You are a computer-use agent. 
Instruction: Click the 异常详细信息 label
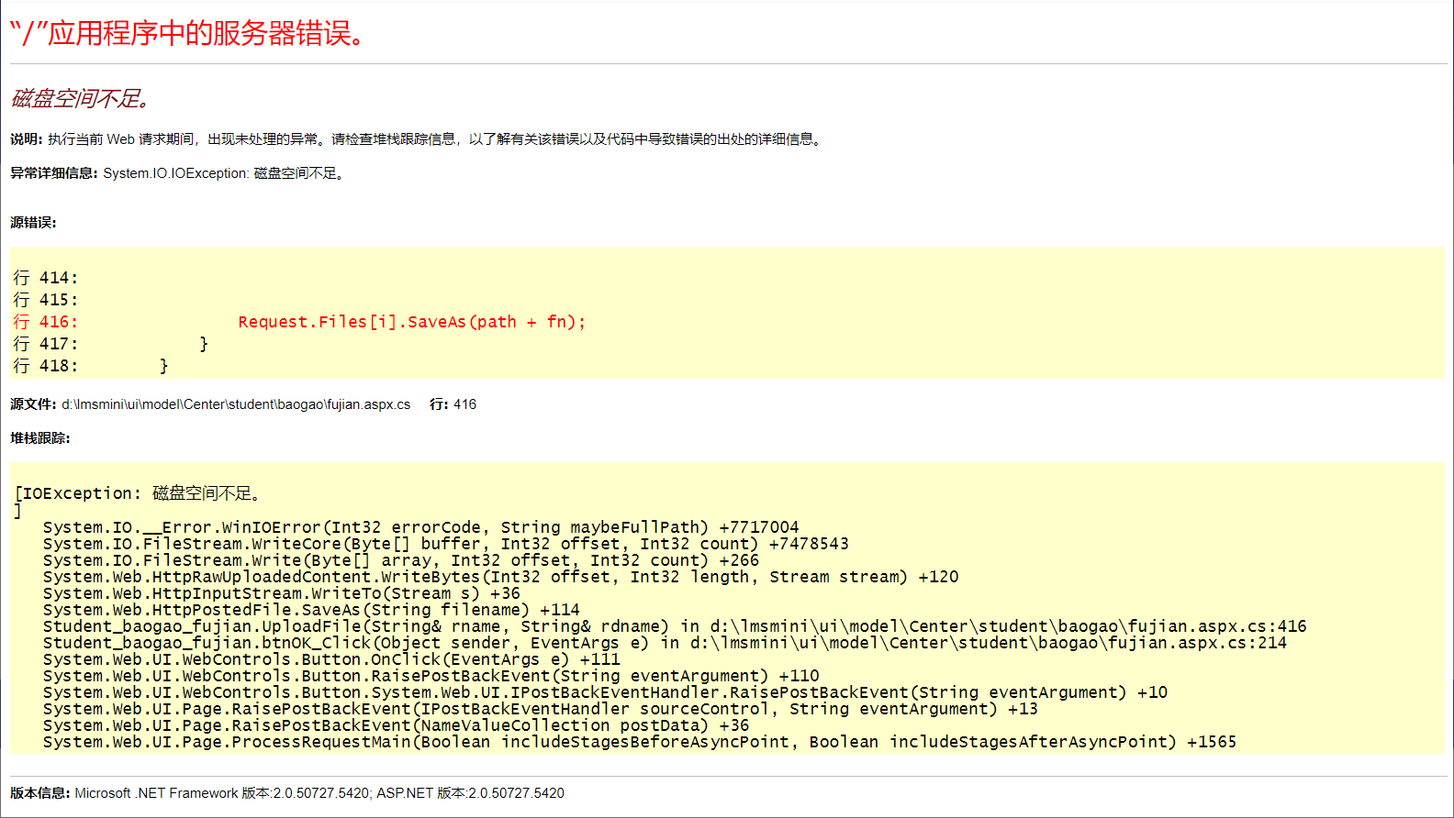point(53,173)
